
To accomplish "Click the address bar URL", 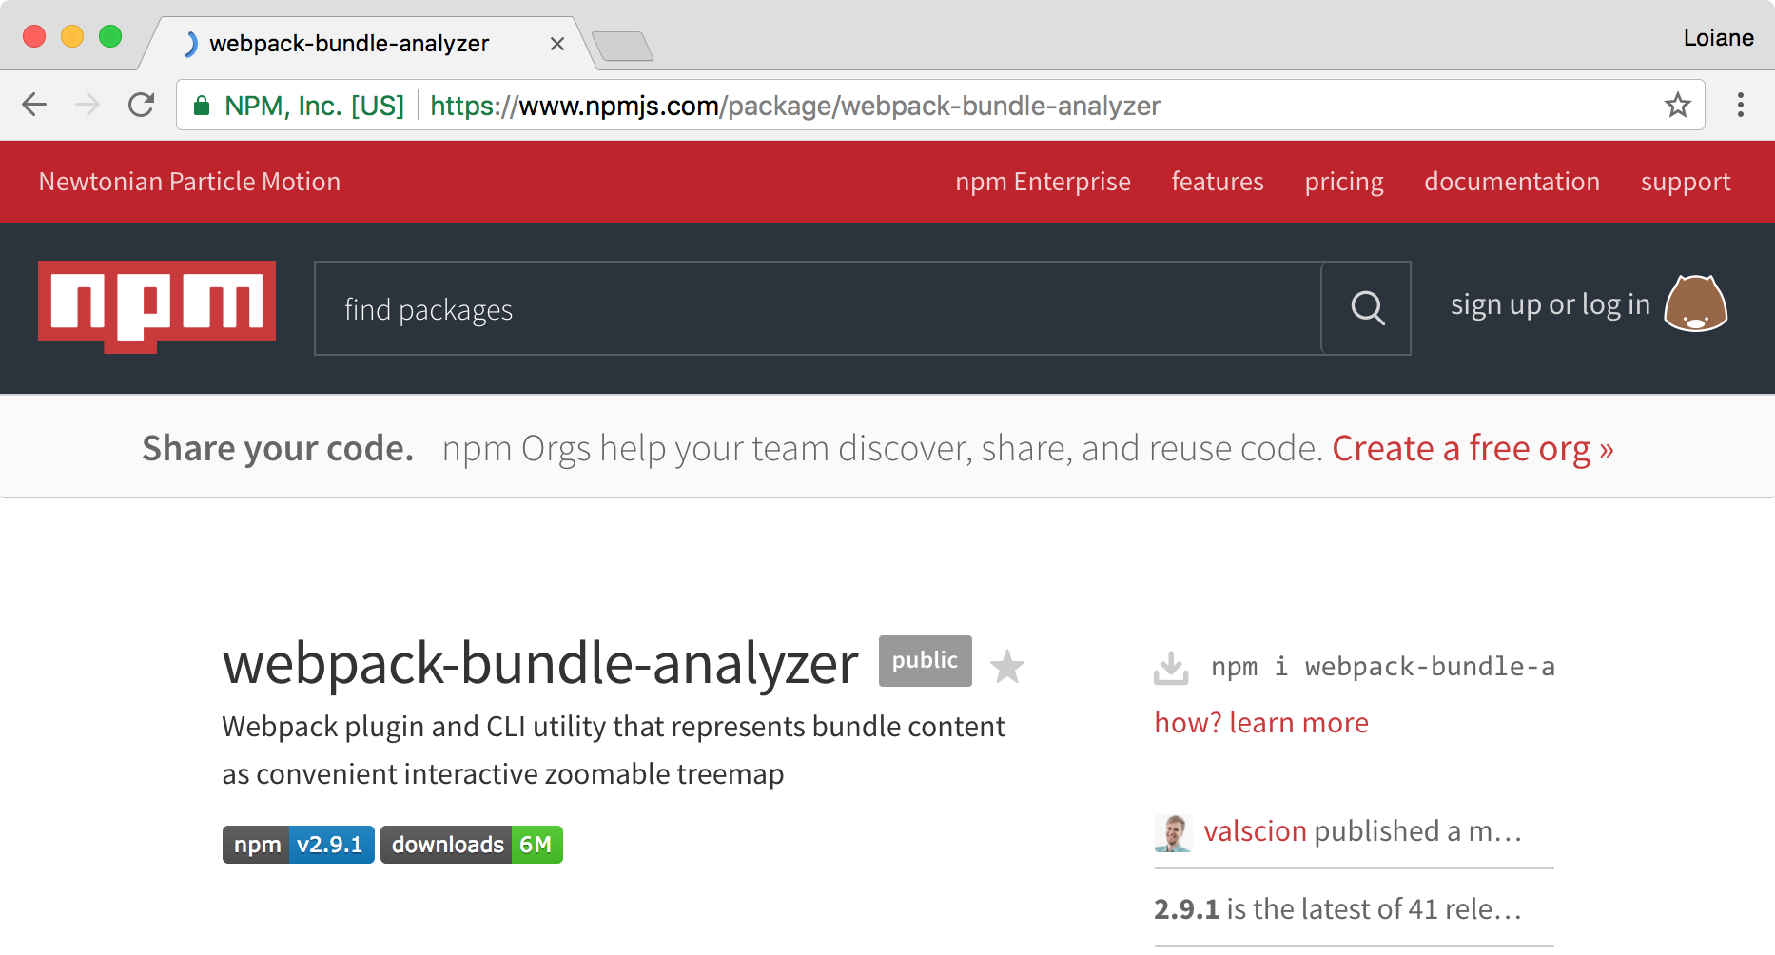I will [x=794, y=106].
